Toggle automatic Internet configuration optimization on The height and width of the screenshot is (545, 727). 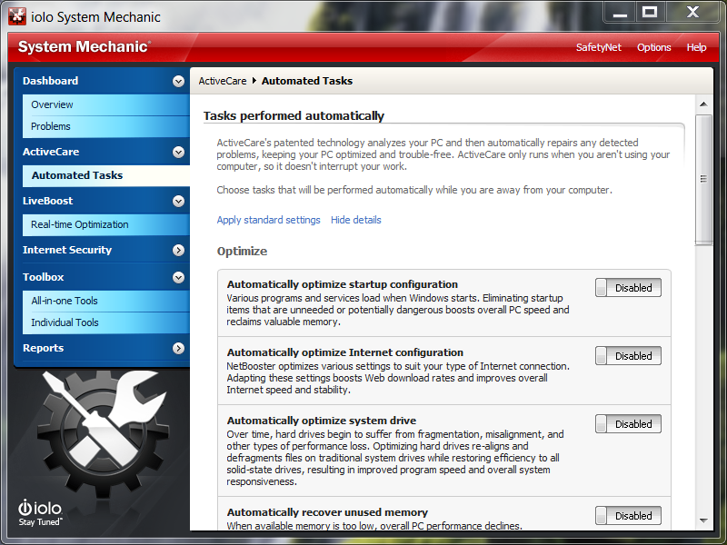628,356
